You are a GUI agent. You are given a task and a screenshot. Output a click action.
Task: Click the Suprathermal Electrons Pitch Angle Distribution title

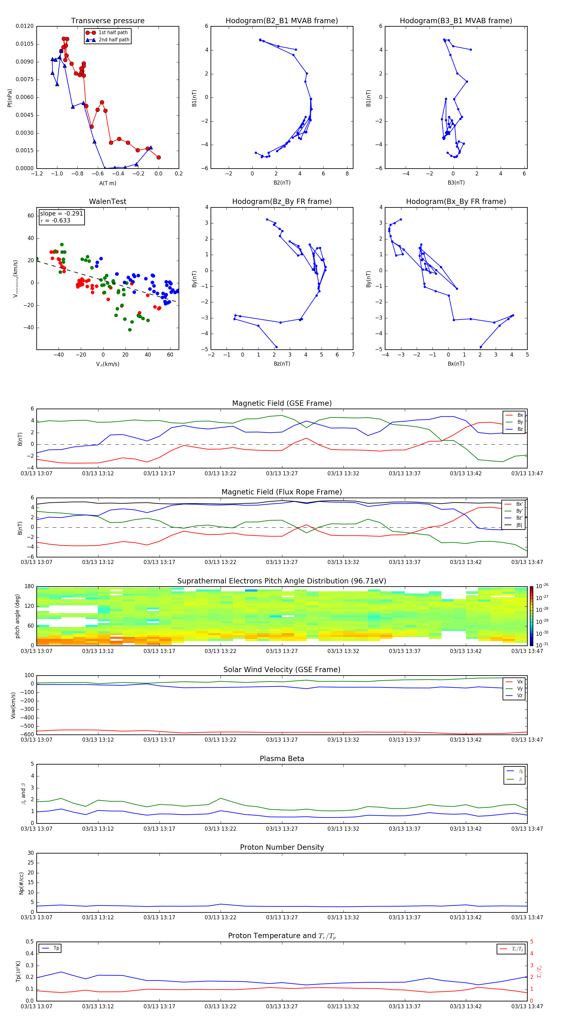(282, 581)
